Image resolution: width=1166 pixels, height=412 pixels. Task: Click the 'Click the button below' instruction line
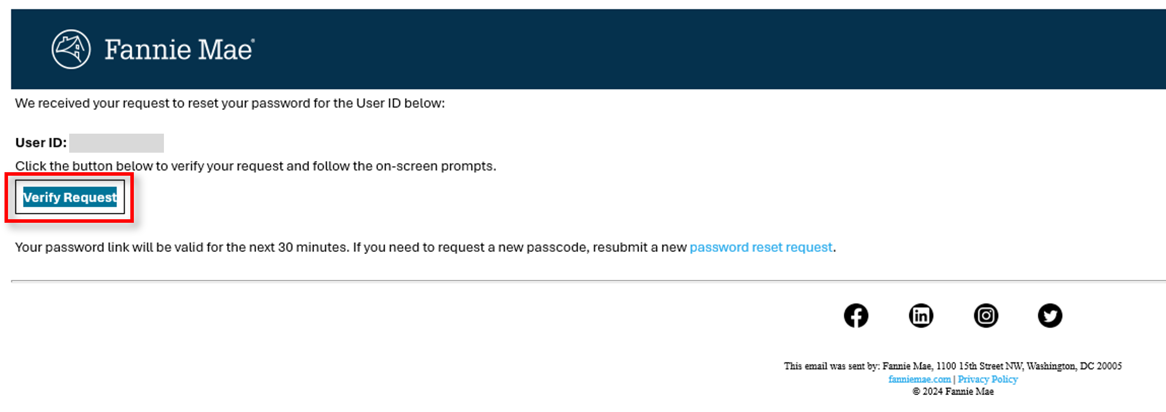point(255,166)
